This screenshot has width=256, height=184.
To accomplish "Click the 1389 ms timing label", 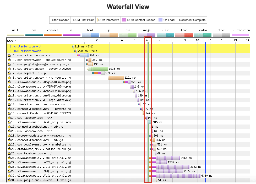I will [x=173, y=162].
